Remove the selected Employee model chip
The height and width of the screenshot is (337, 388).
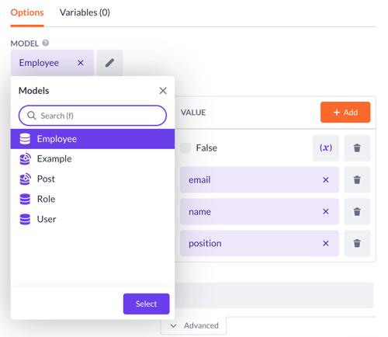pyautogui.click(x=81, y=63)
